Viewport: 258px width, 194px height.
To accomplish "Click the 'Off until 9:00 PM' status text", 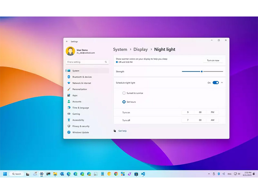I will tap(125, 62).
